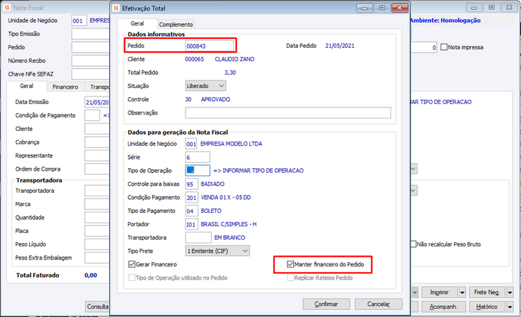Click Controle para baixas field 95
The width and height of the screenshot is (521, 317).
(192, 185)
